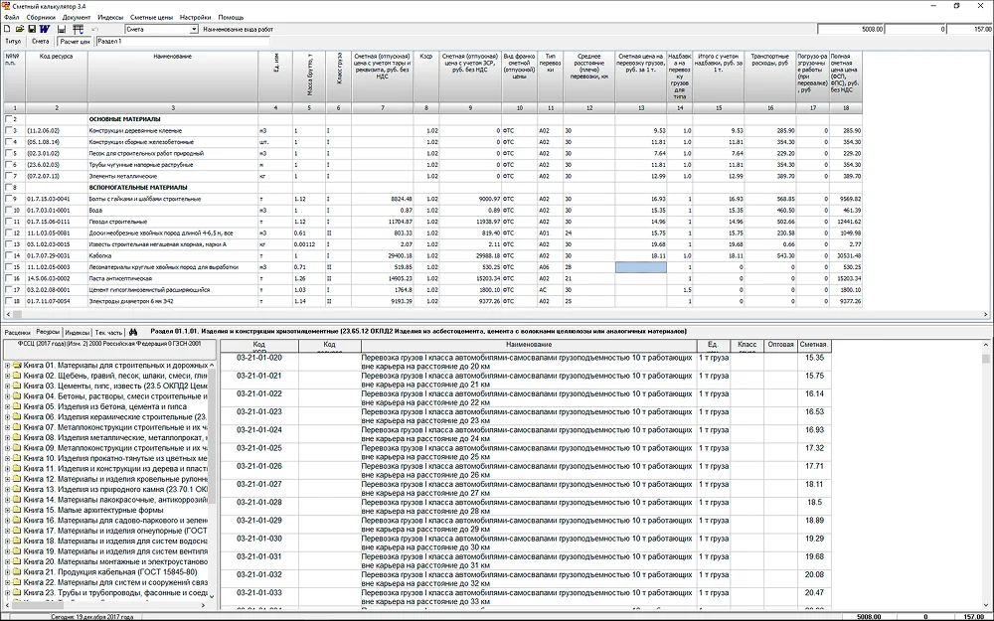Click the folder icon of Книга 15

pyautogui.click(x=17, y=510)
